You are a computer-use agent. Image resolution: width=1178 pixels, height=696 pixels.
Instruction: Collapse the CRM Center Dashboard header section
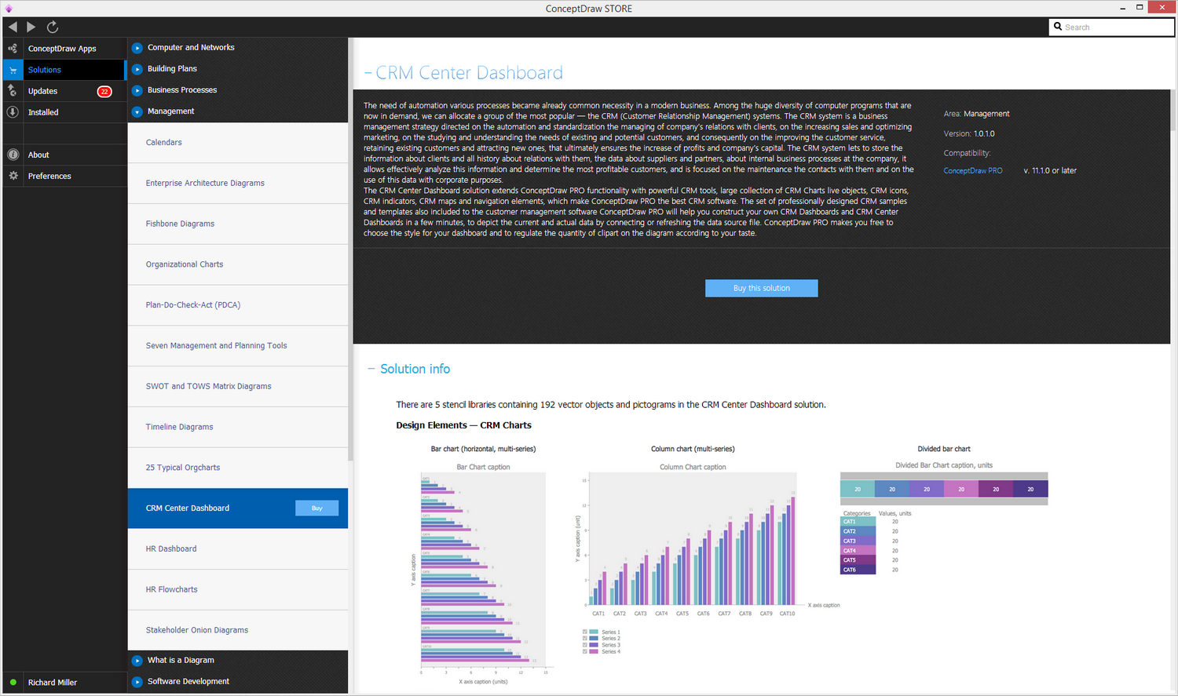coord(368,73)
